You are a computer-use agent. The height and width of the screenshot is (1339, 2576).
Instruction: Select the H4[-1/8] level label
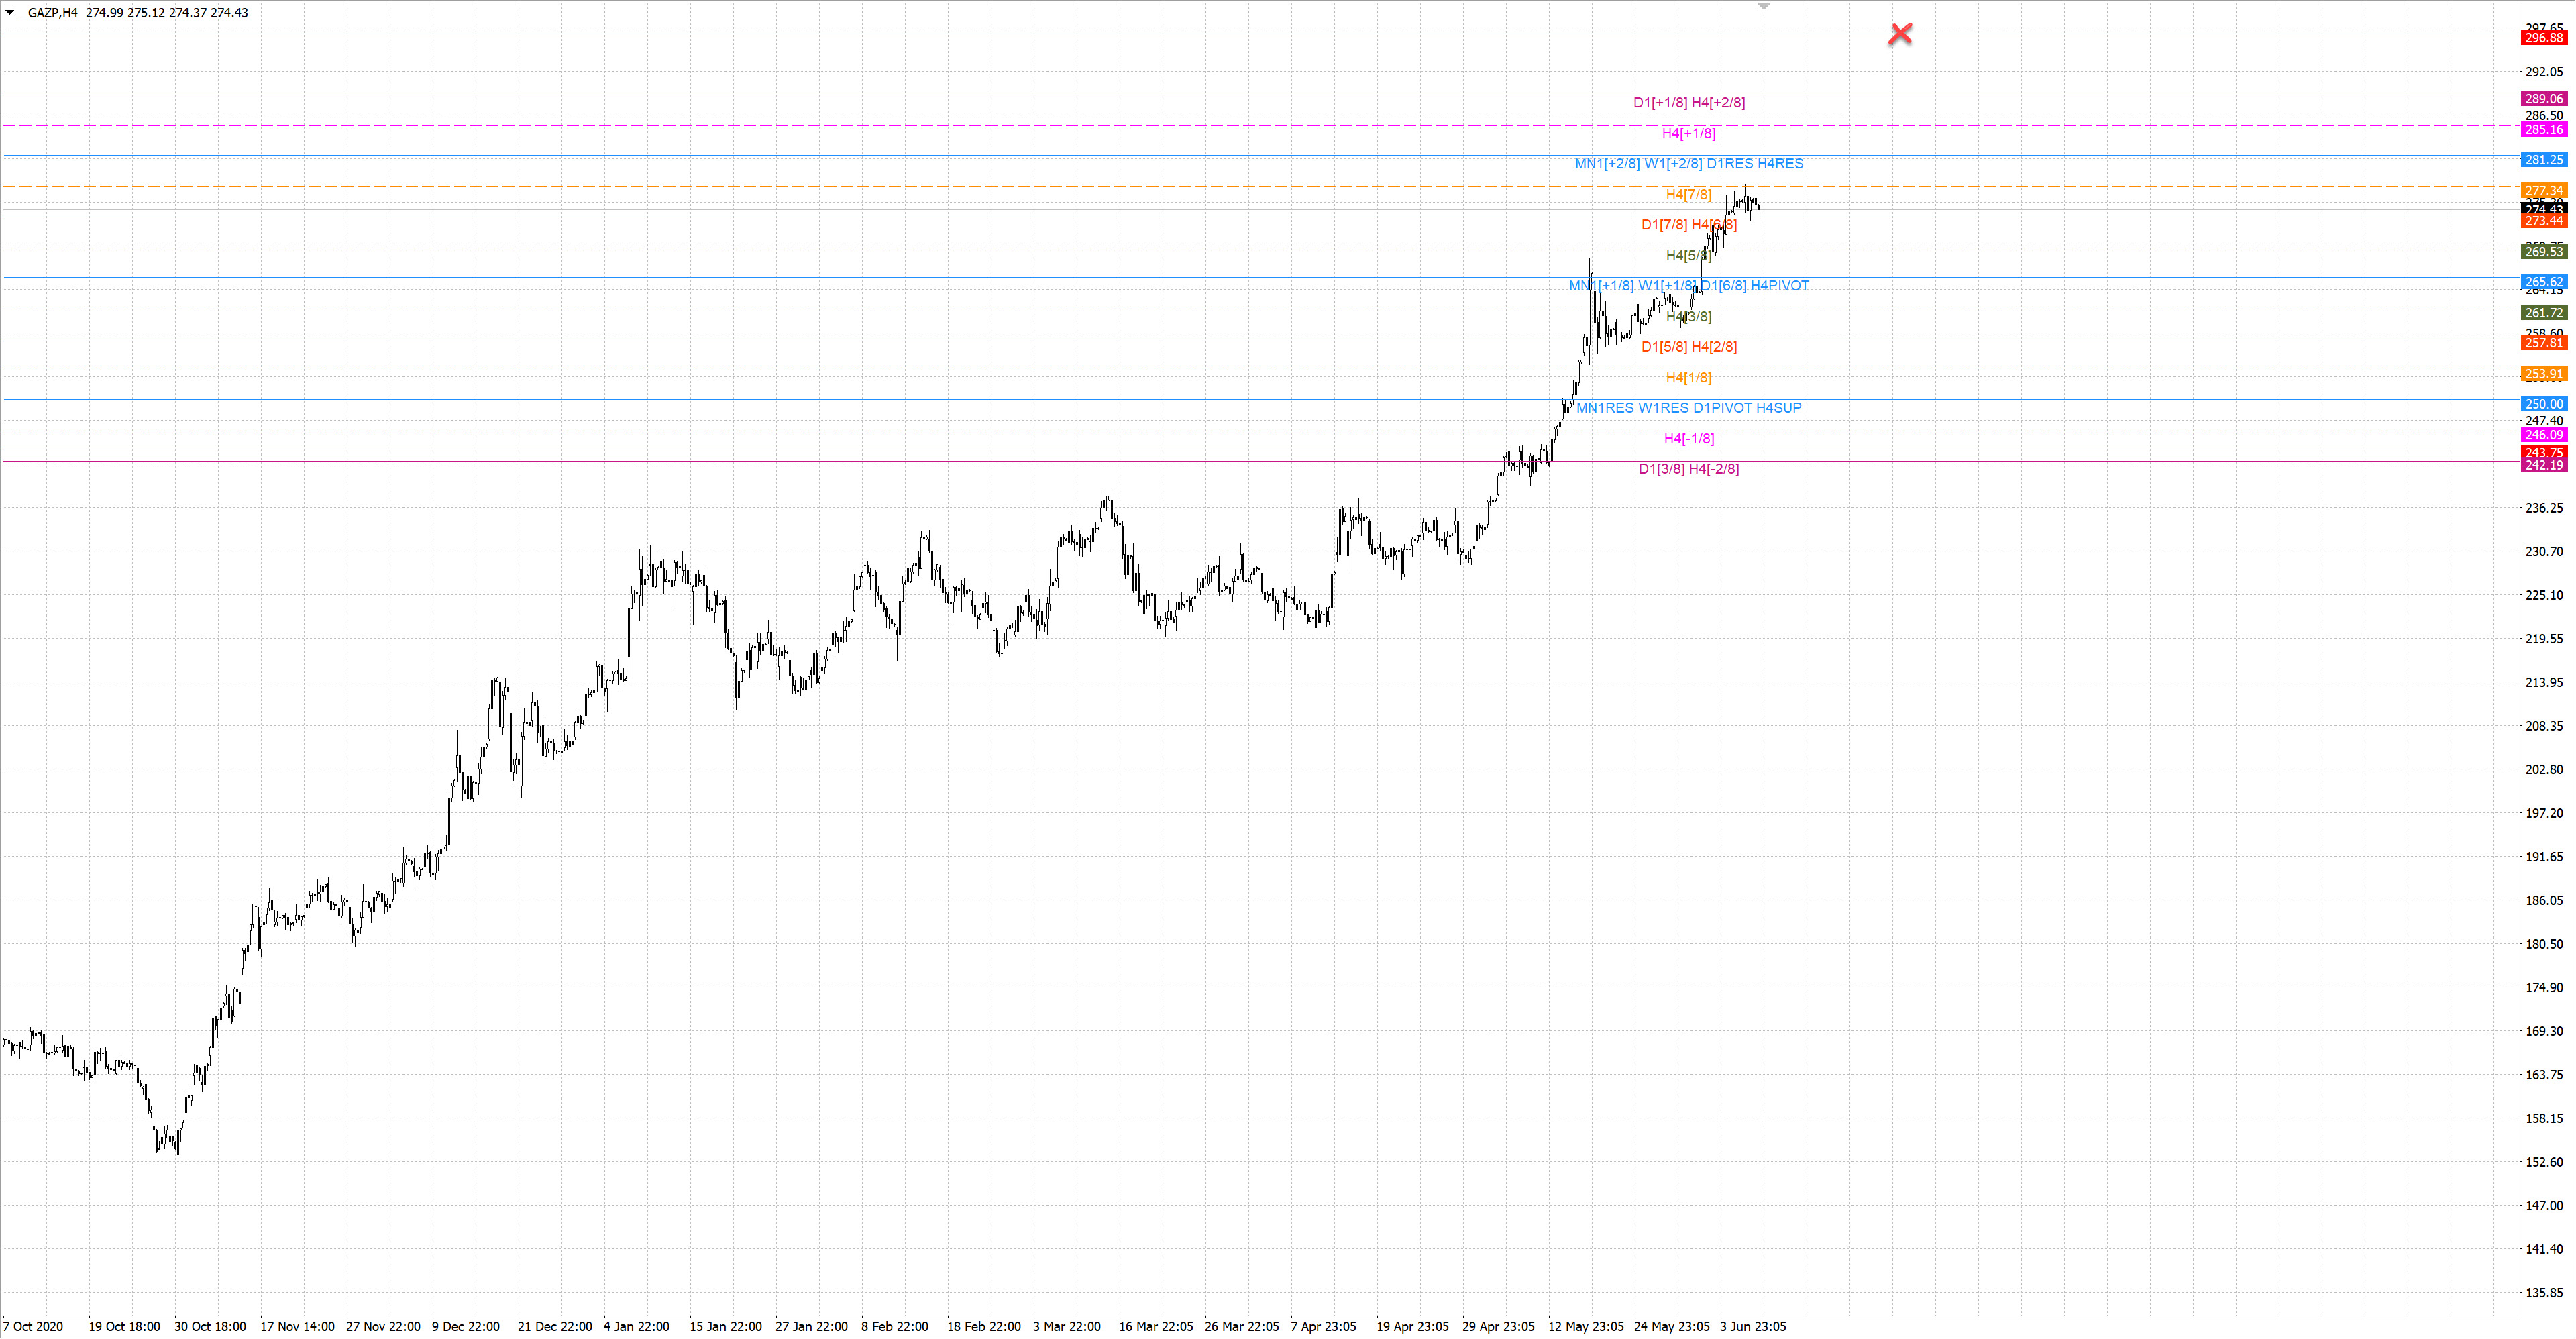coord(1688,438)
